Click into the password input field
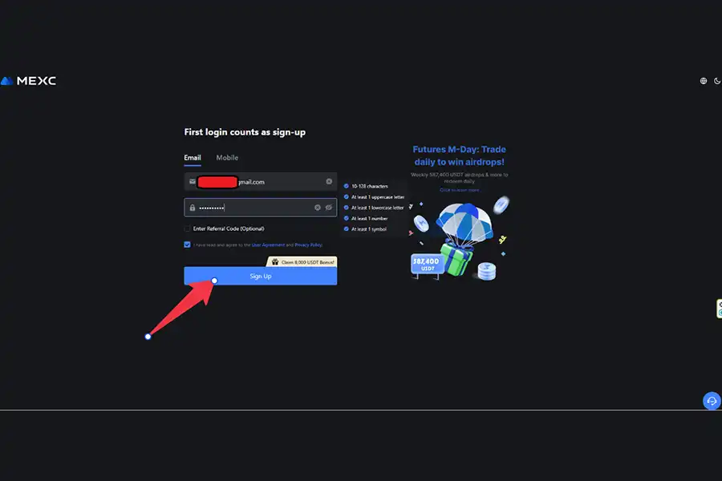 (261, 208)
